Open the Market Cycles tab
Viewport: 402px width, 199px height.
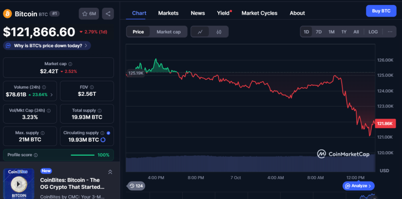[x=259, y=13]
